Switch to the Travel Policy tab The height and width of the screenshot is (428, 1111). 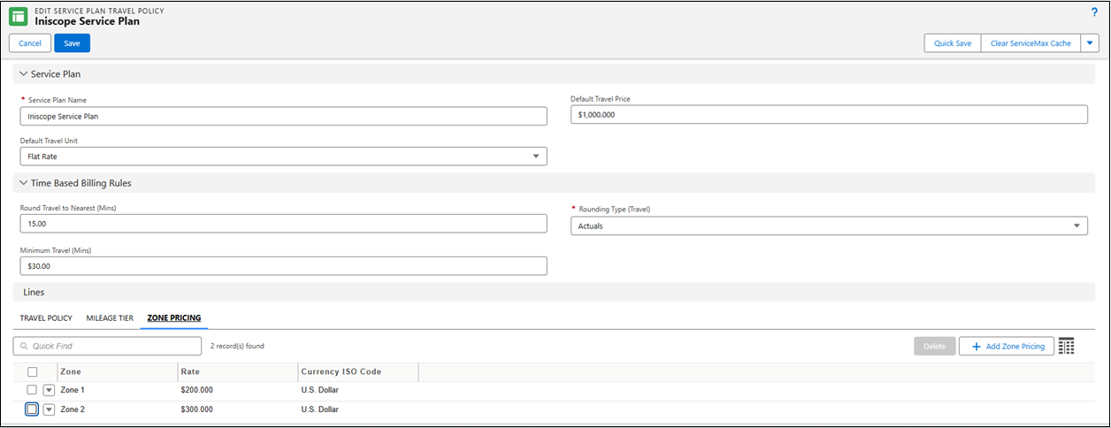[46, 318]
